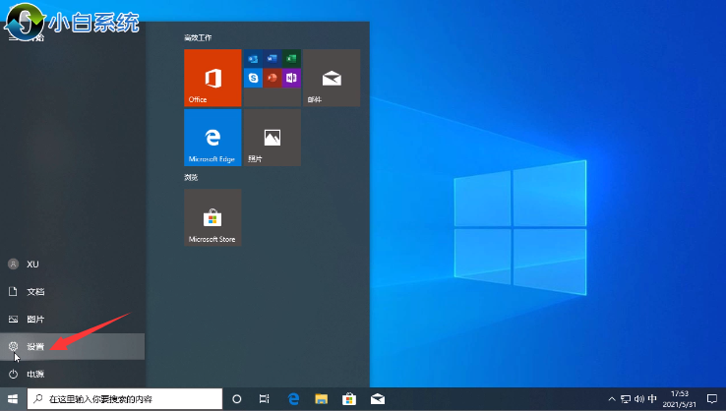Launch the Microsoft Edge tile
The width and height of the screenshot is (726, 411).
[212, 138]
